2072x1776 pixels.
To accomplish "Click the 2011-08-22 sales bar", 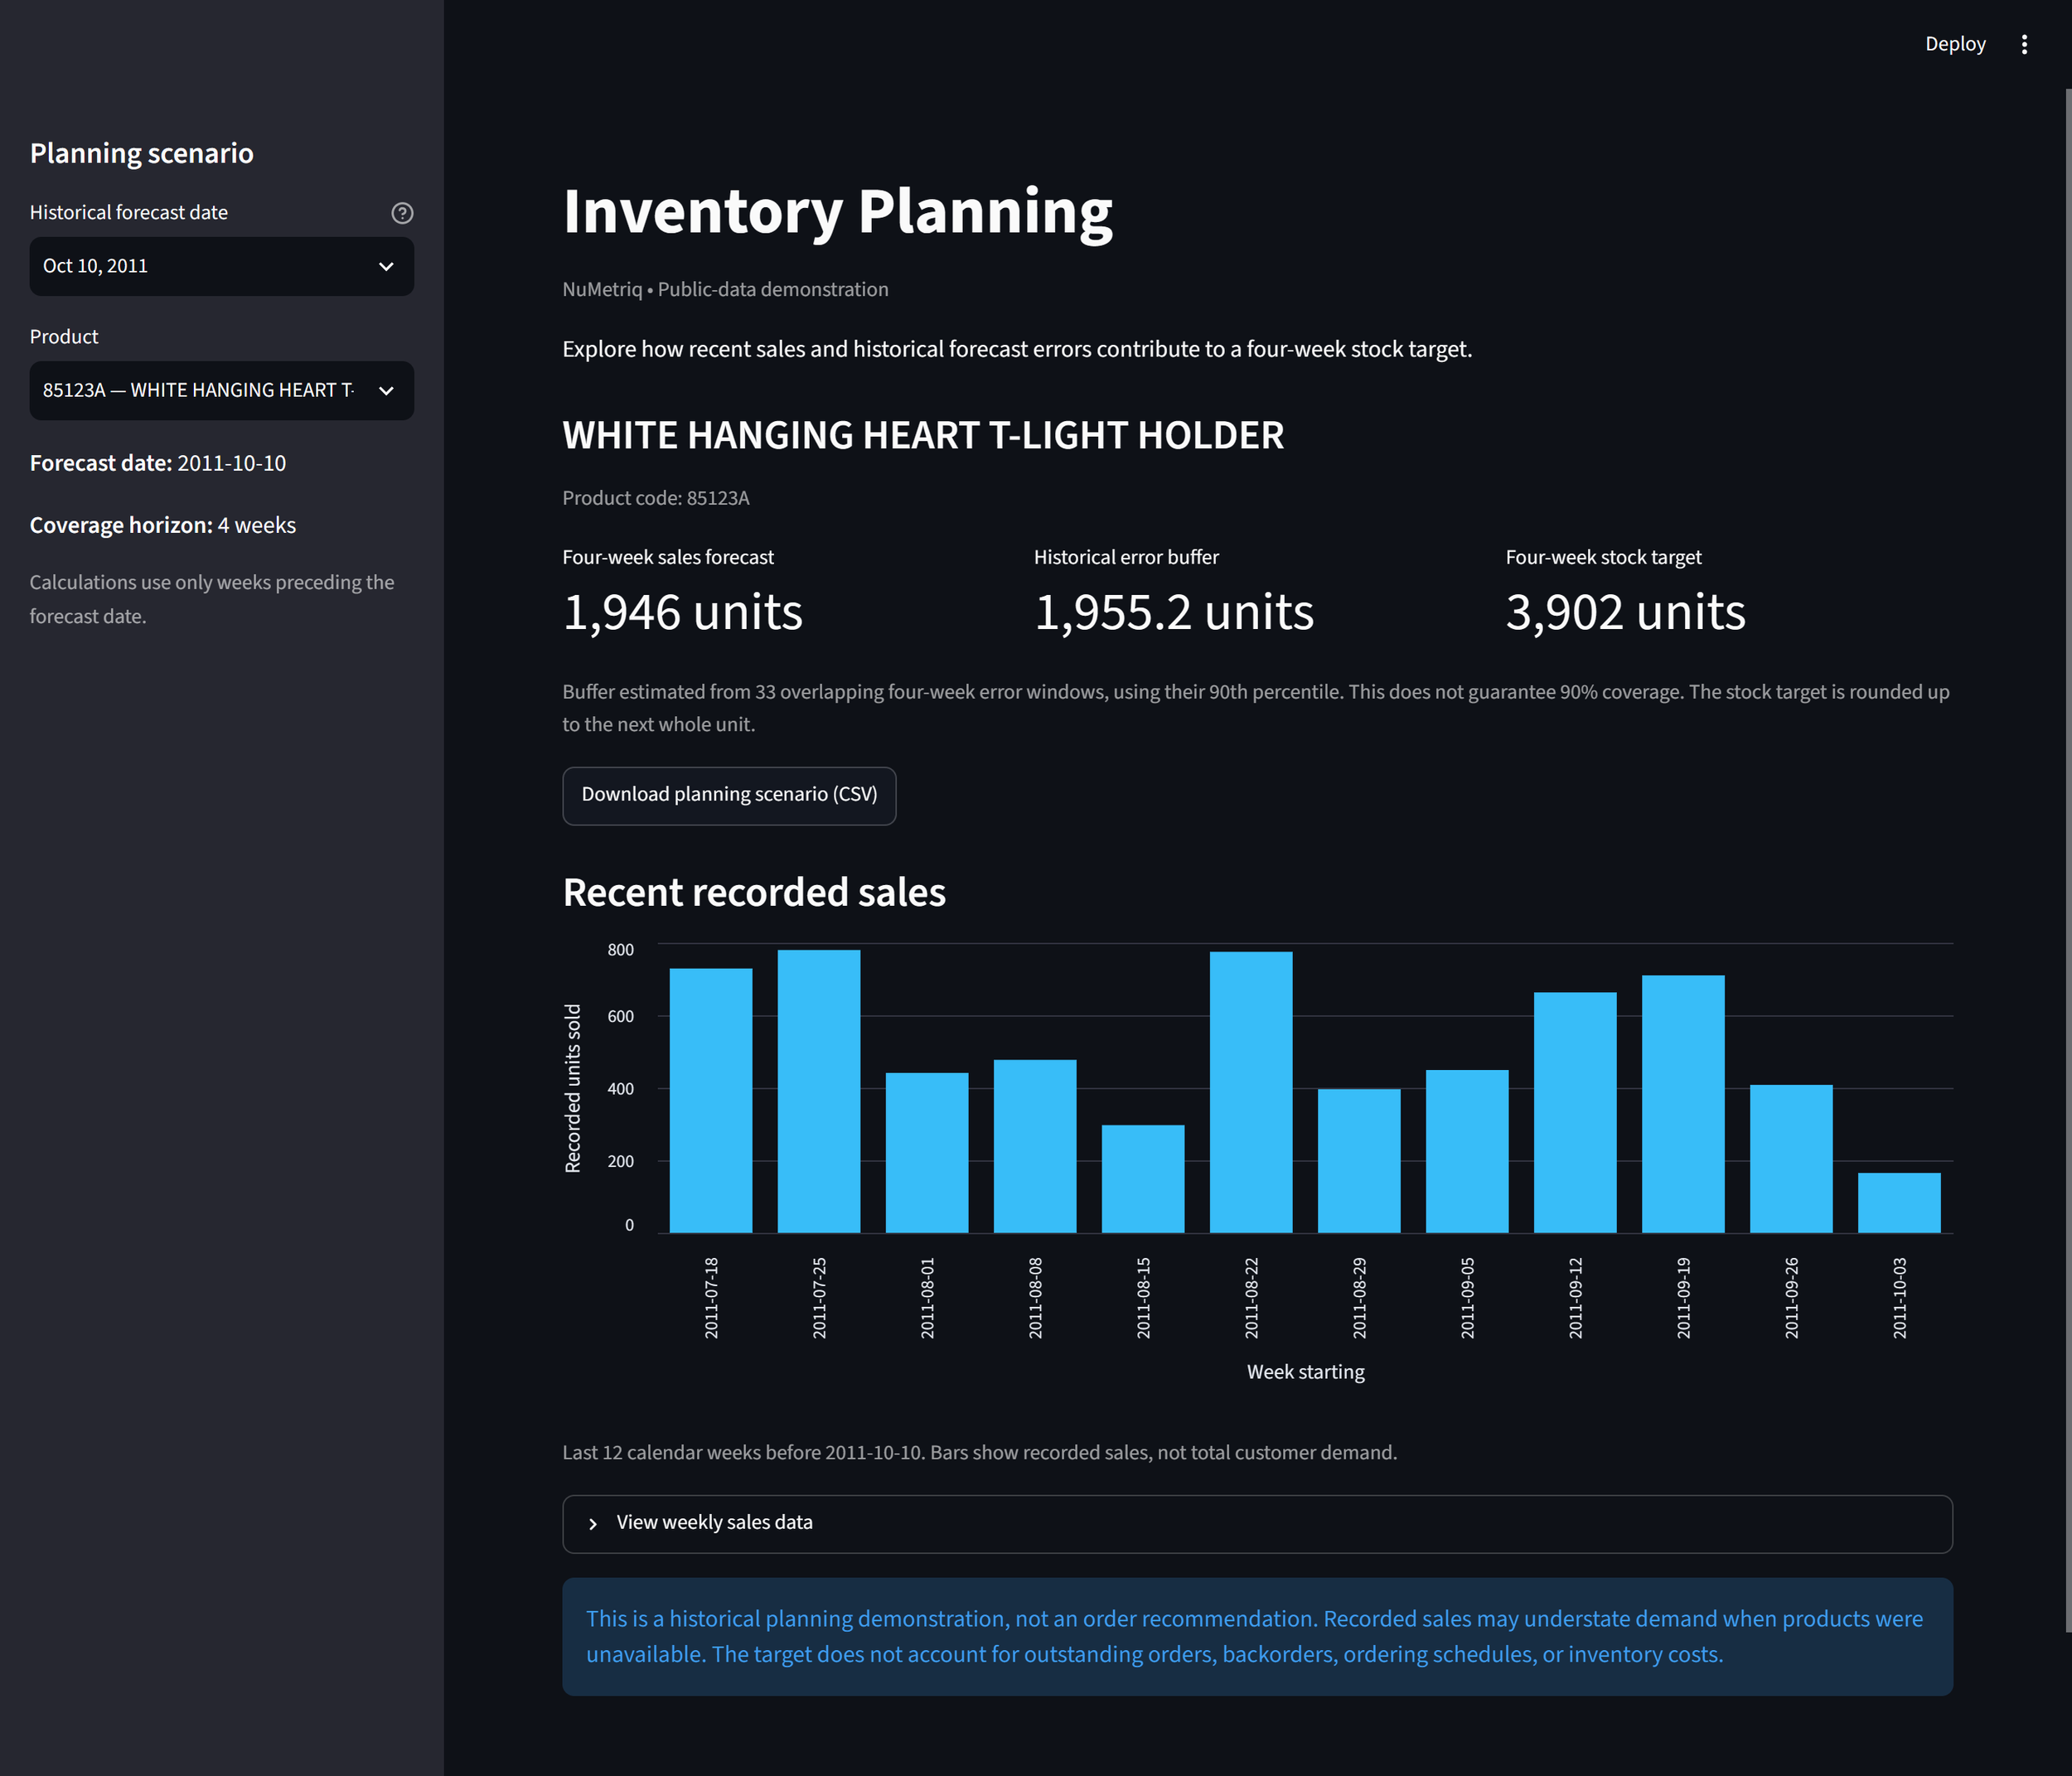I will pyautogui.click(x=1251, y=1092).
